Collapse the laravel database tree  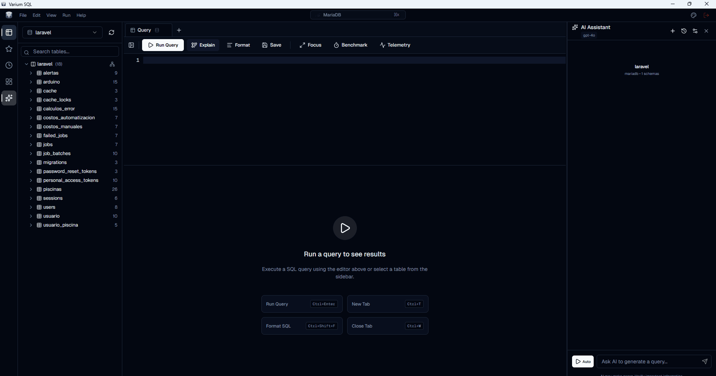click(x=26, y=64)
